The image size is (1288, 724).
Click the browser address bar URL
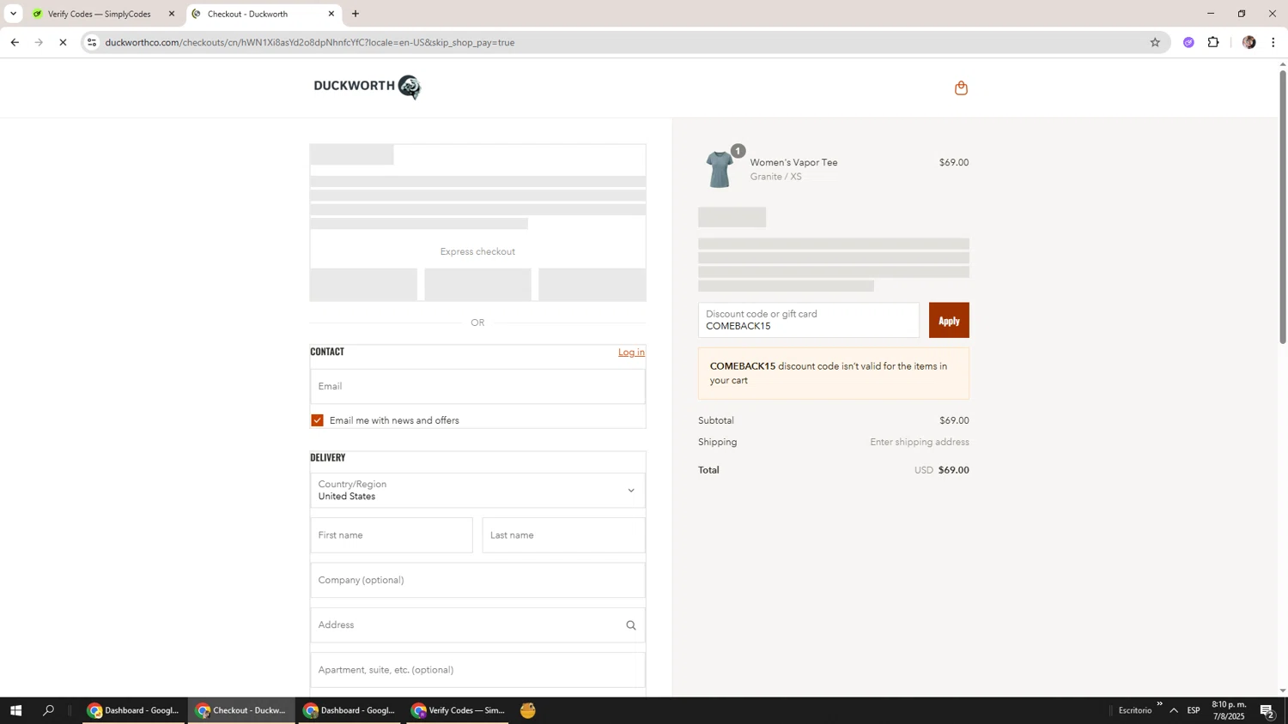click(310, 42)
